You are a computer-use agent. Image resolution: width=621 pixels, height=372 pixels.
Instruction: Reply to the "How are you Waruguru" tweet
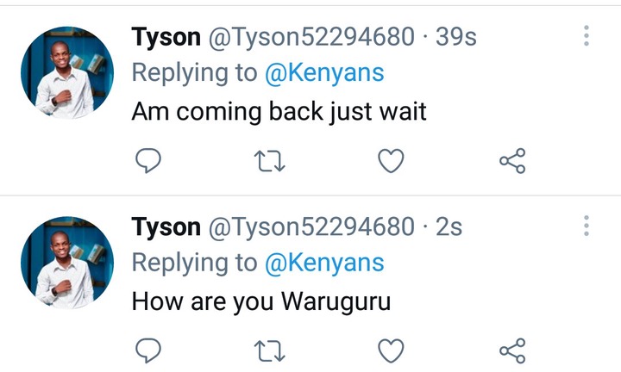click(148, 350)
